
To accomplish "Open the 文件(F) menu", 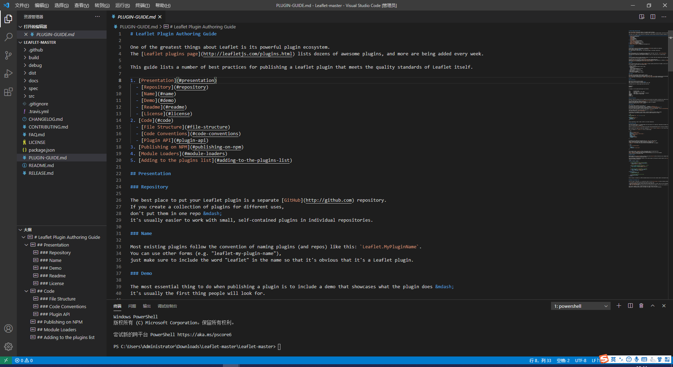I will [22, 5].
